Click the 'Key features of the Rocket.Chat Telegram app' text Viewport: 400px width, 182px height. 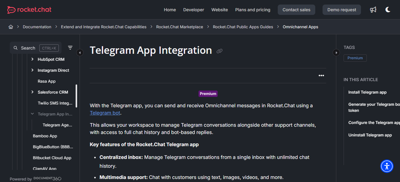(144, 144)
